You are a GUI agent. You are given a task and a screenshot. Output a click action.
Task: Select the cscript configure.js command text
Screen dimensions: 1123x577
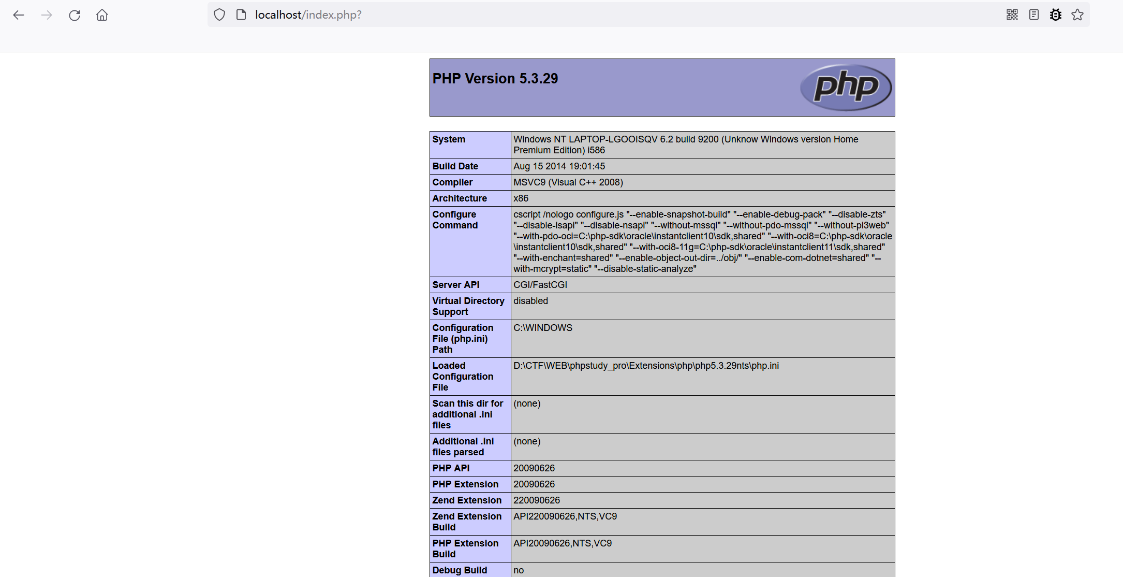pos(703,241)
